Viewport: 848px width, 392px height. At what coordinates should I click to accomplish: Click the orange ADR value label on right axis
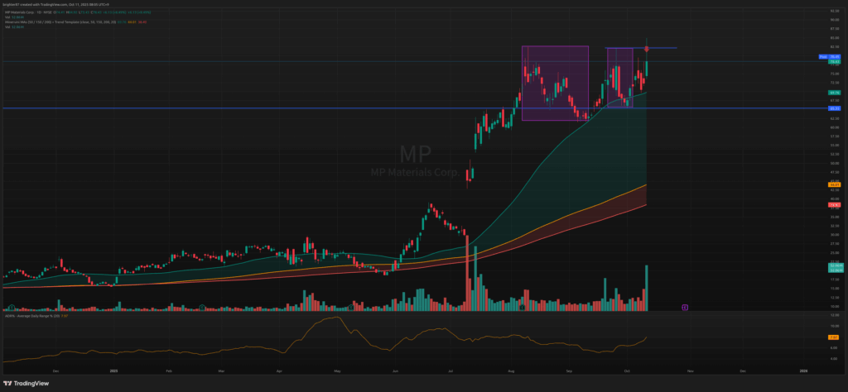click(x=834, y=337)
